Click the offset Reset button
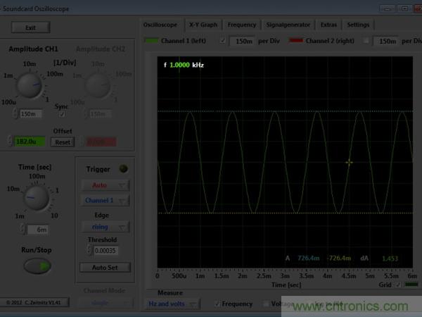The width and height of the screenshot is (422, 317). click(x=63, y=142)
